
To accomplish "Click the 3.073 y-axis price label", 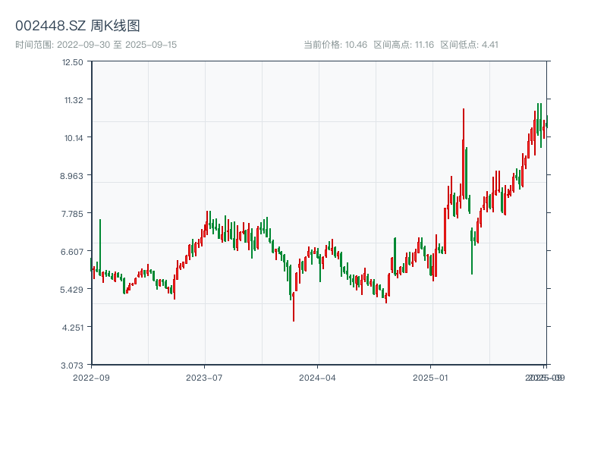I will pyautogui.click(x=73, y=365).
